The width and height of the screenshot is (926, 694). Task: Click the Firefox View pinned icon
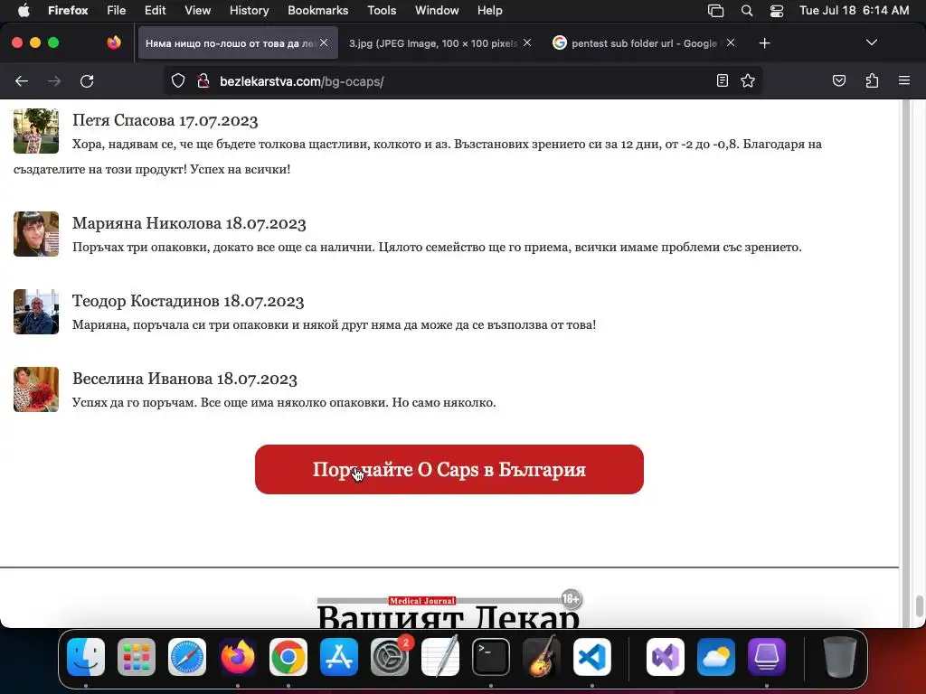click(114, 42)
